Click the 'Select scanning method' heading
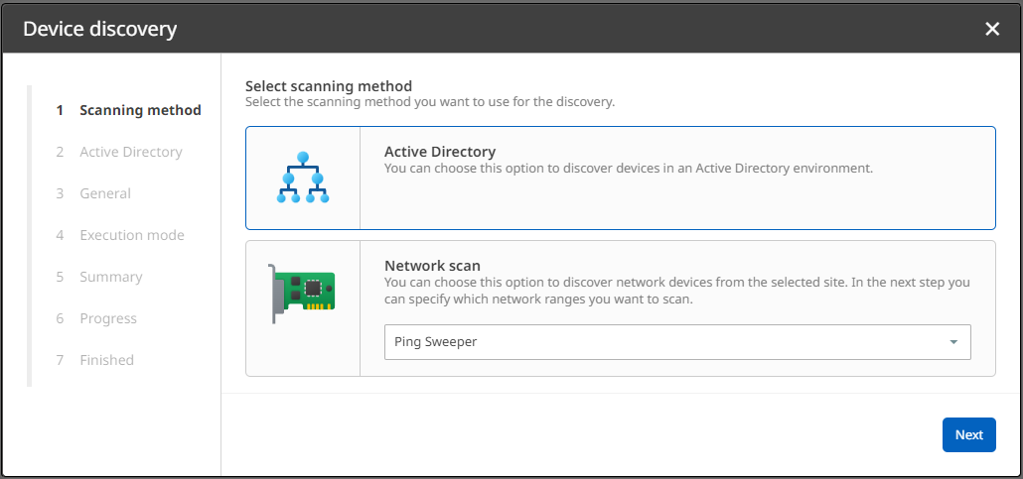Screen dimensions: 1023x479 pos(328,86)
